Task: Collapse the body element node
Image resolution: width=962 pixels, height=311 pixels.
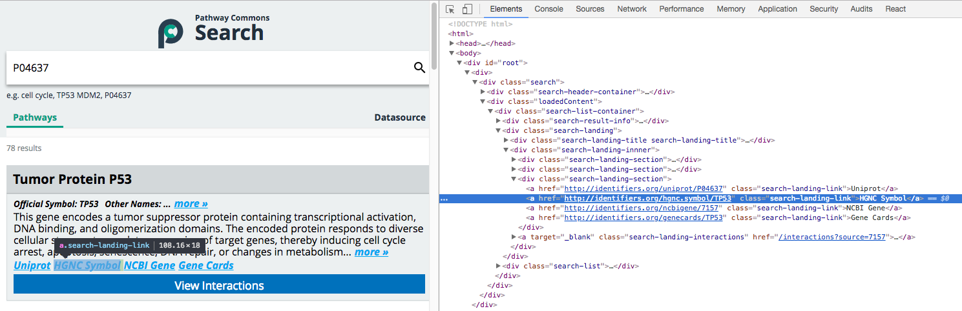Action: pos(452,53)
